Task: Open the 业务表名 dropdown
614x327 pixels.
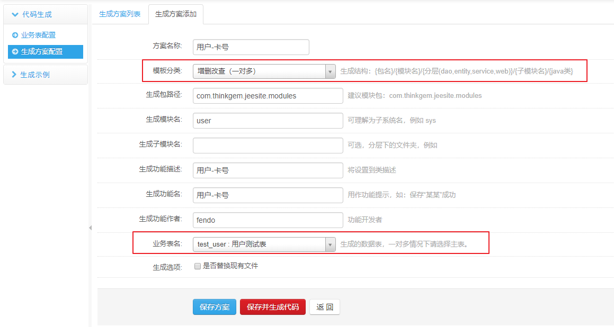Action: coord(264,244)
